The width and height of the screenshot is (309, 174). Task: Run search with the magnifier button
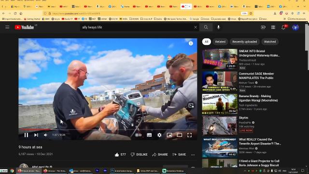point(206,27)
